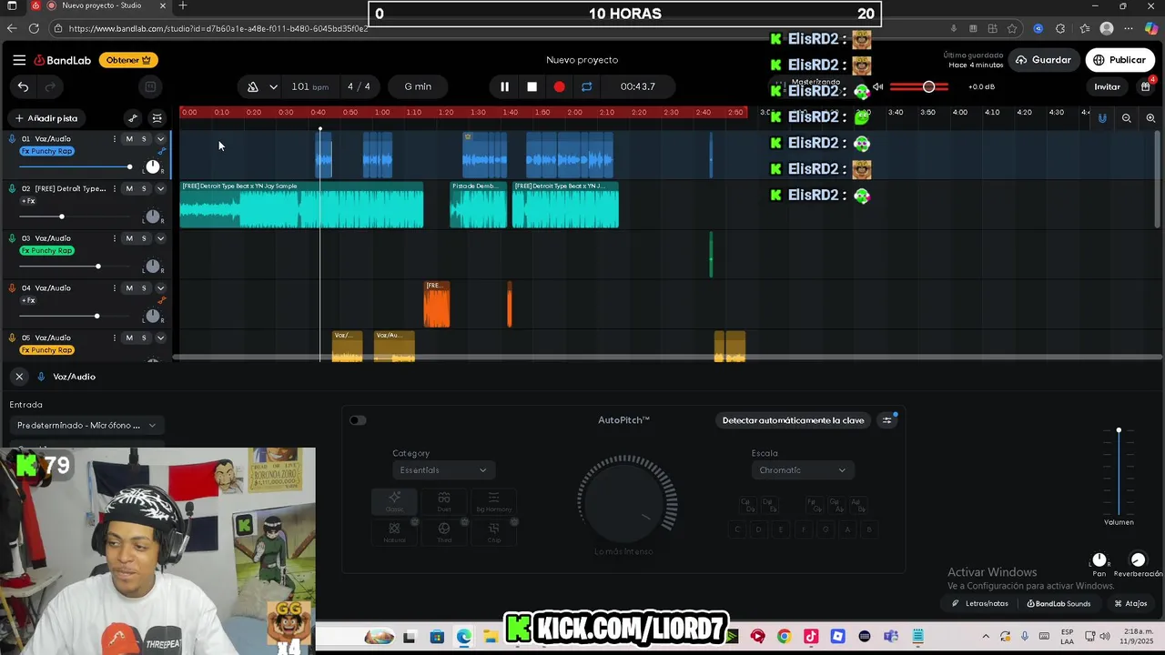Image resolution: width=1165 pixels, height=655 pixels.
Task: Open track 03 three-dot menu
Action: [115, 238]
